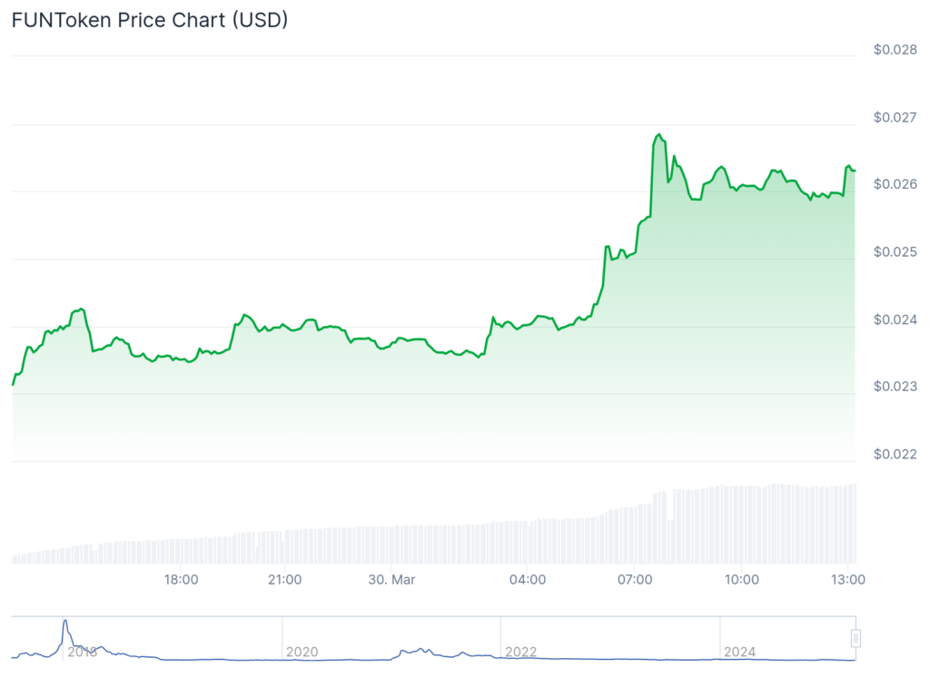930x678 pixels.
Task: Click the FUNToken Price Chart (USD) title
Action: [x=150, y=19]
